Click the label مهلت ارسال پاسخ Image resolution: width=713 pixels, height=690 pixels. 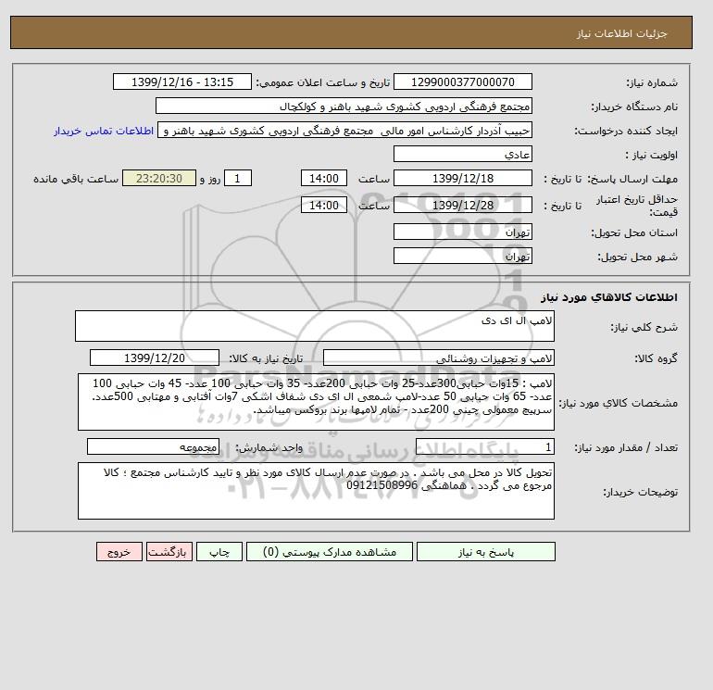click(633, 179)
